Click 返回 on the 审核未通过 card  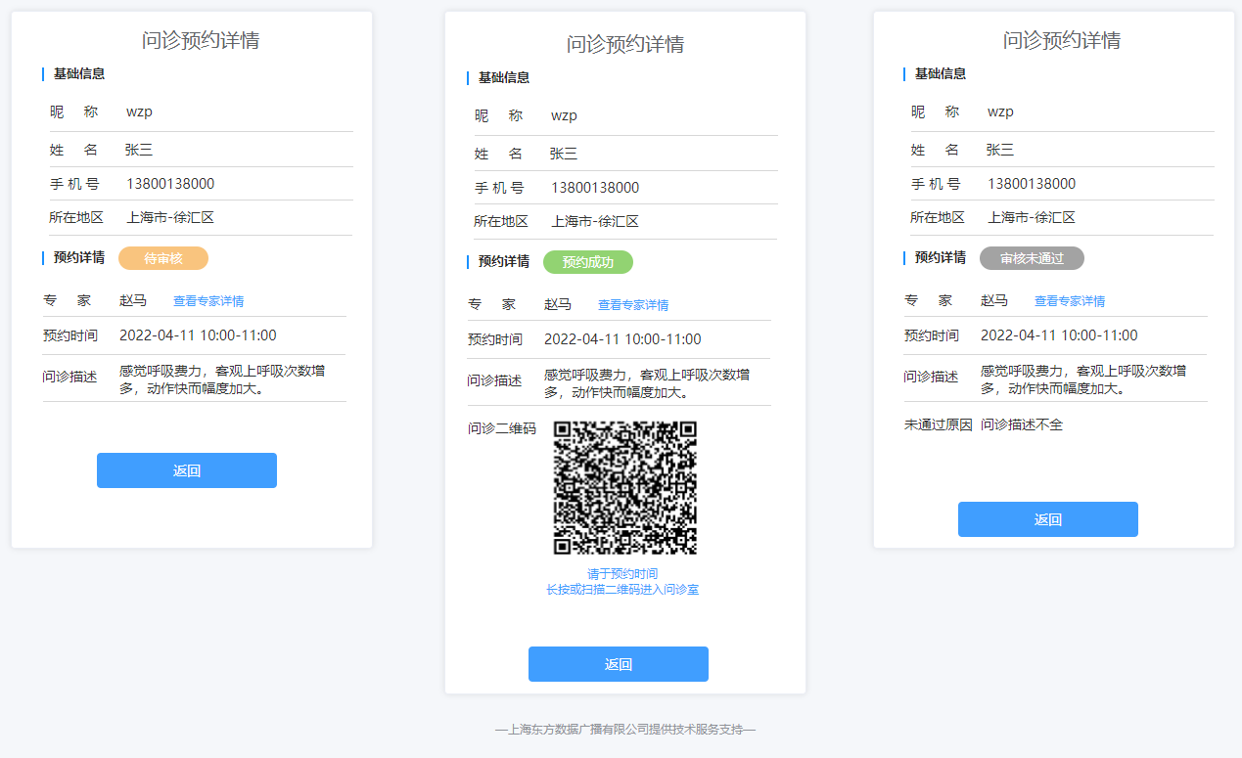[1047, 519]
